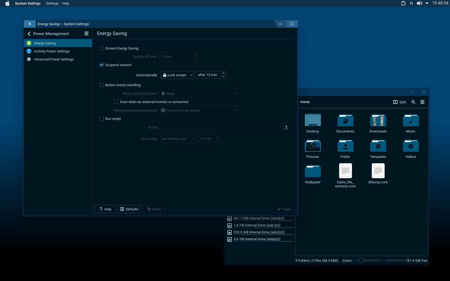Open Advanced Power Settings

pyautogui.click(x=54, y=59)
